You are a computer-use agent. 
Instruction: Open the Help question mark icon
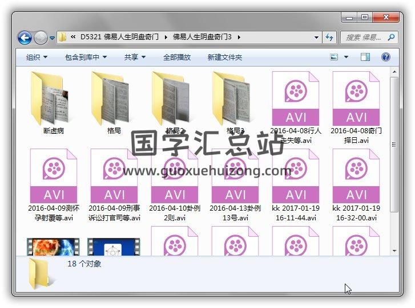click(x=385, y=57)
